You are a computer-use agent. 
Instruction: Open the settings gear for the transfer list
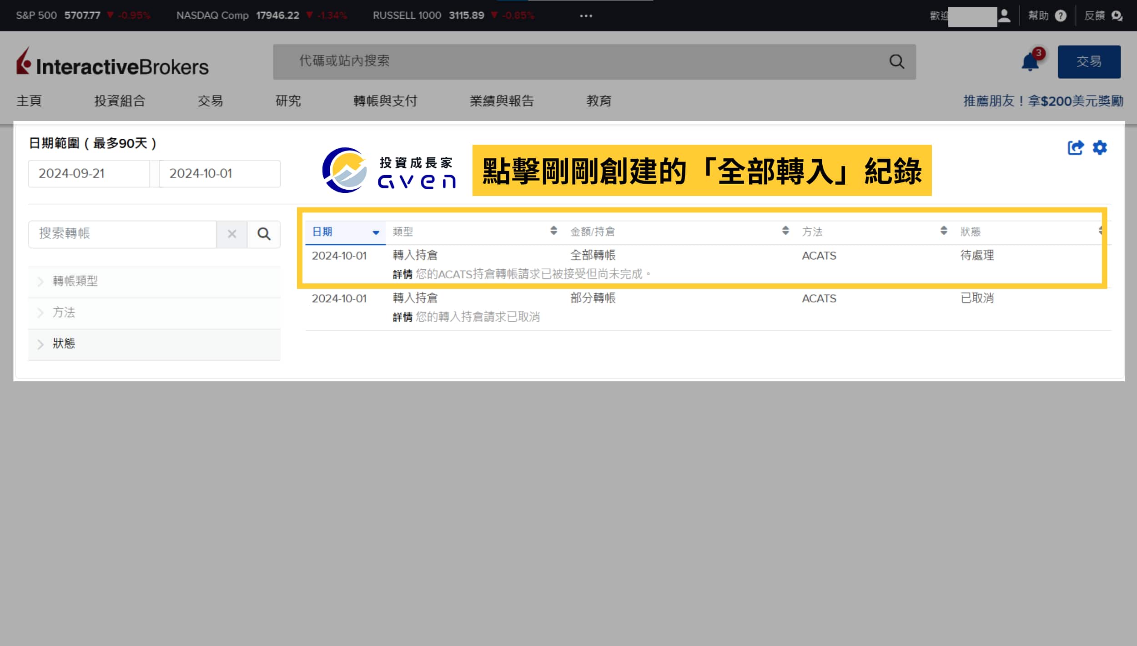[x=1101, y=147]
